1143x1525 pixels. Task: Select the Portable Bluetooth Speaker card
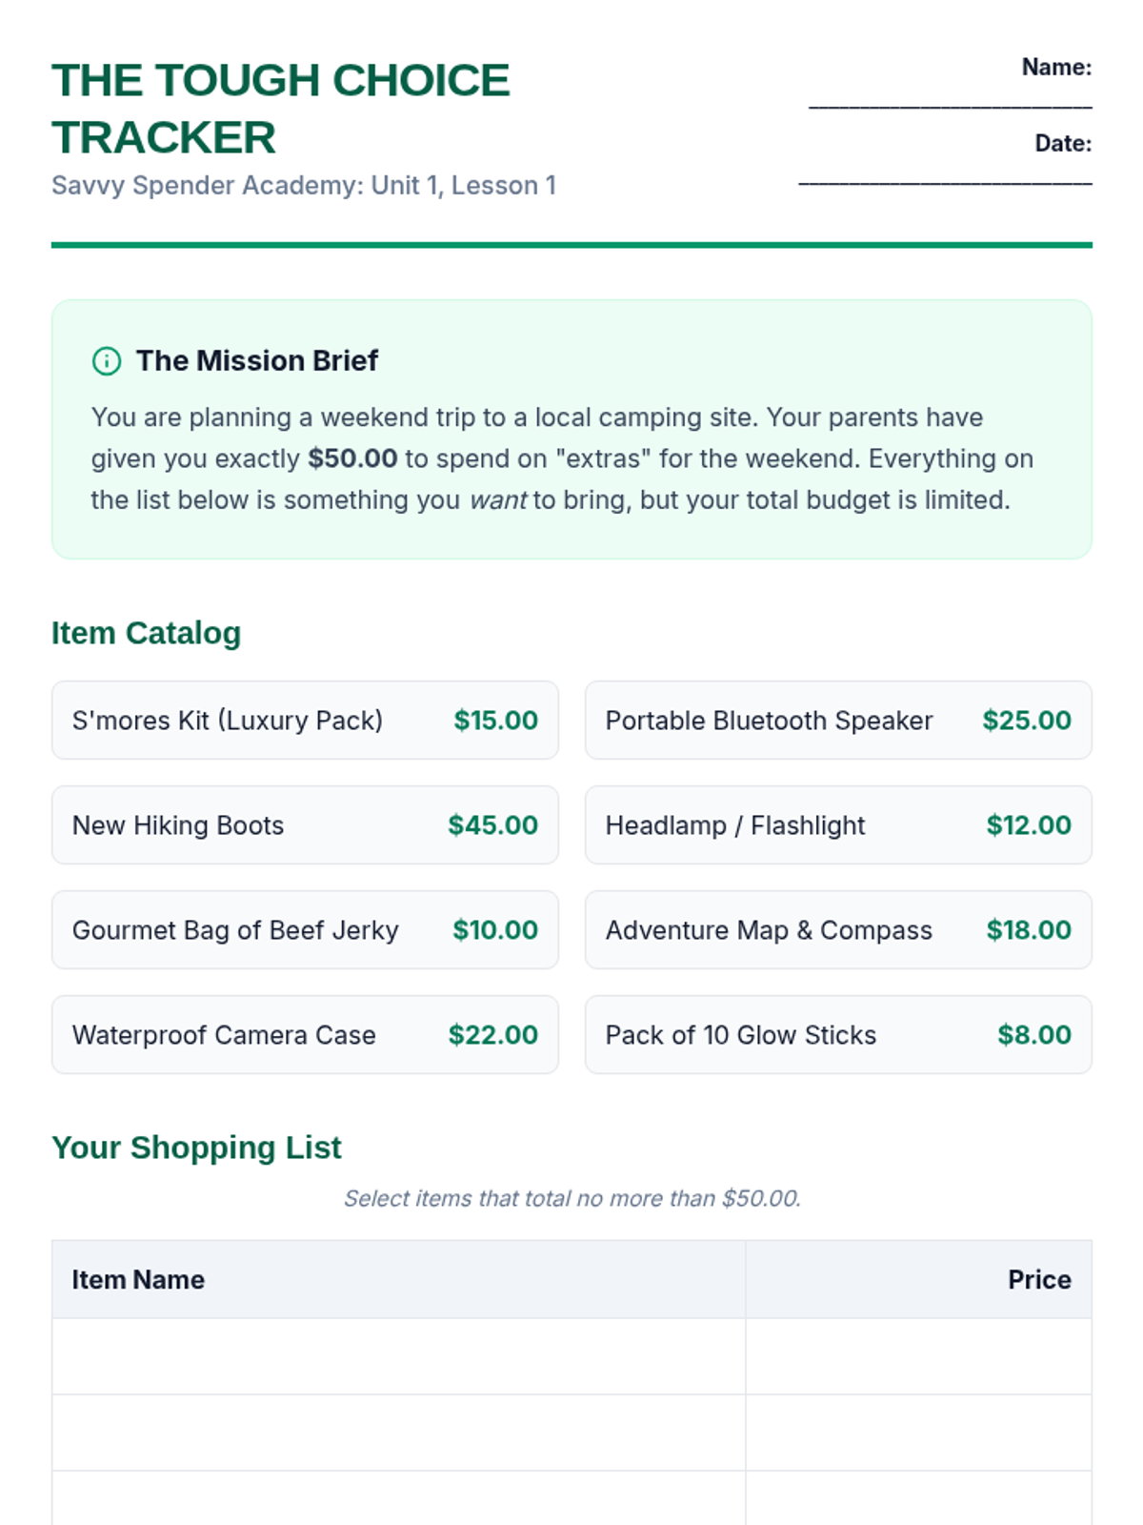coord(838,721)
